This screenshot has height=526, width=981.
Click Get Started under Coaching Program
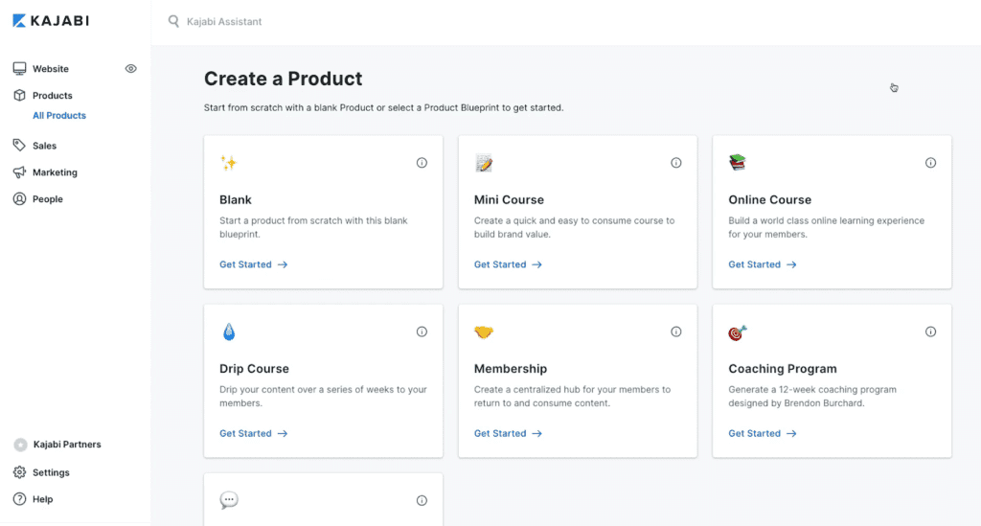[763, 433]
